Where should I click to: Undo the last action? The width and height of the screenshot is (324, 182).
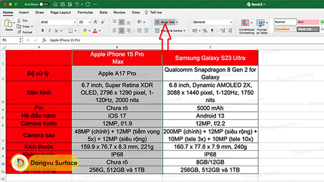[x=77, y=4]
